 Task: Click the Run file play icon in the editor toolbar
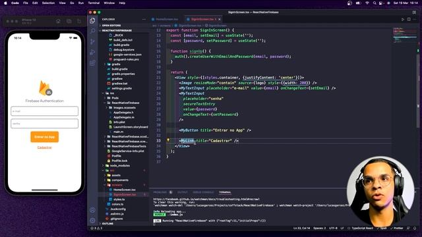[x=403, y=19]
